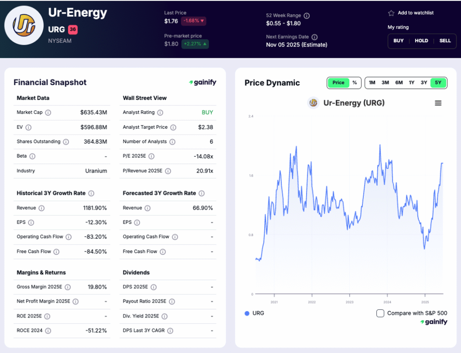461x353 pixels.
Task: Click the info icon beside Analyst Target Price
Action: click(173, 127)
